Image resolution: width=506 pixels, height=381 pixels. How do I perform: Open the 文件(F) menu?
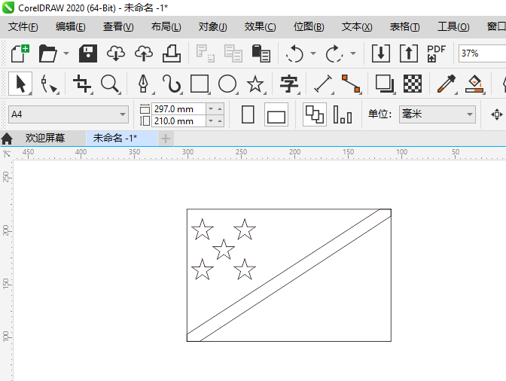(x=23, y=26)
